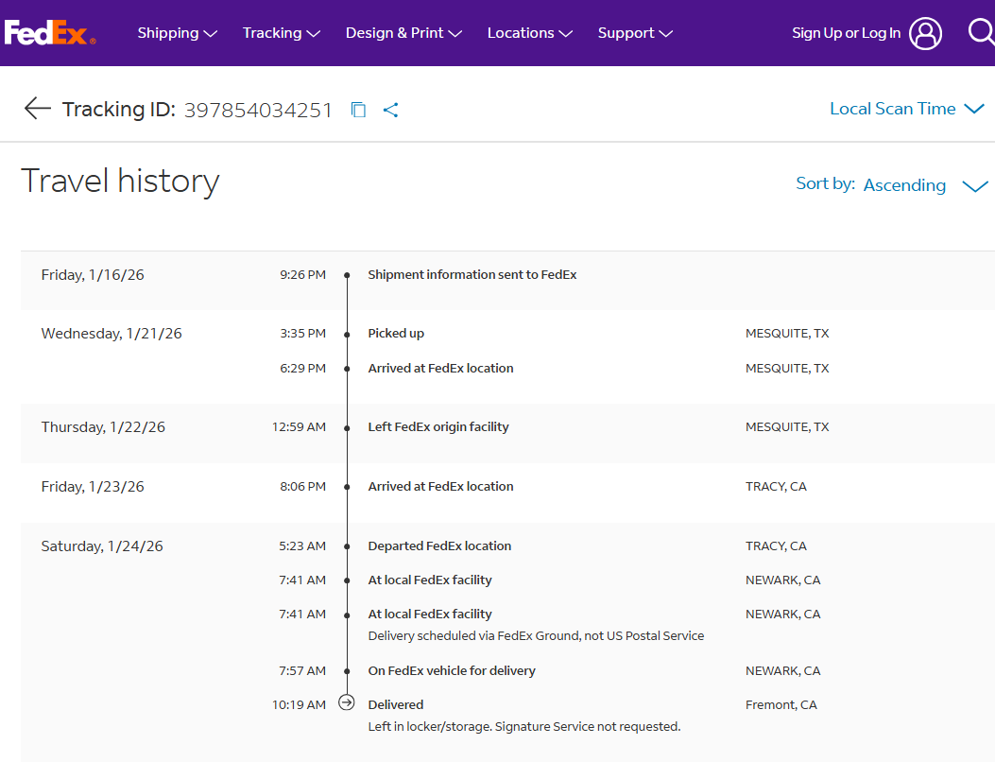Click Sign Up or Log In
995x762 pixels.
pyautogui.click(x=846, y=33)
